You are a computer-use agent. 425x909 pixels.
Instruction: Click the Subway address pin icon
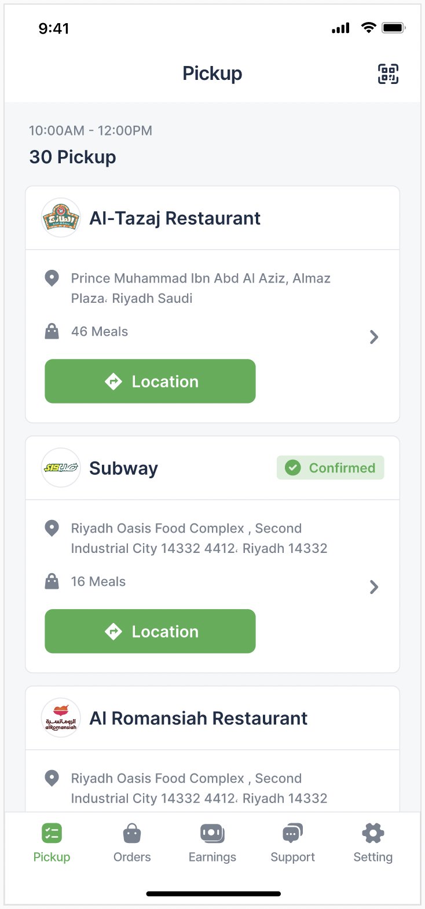click(x=52, y=528)
